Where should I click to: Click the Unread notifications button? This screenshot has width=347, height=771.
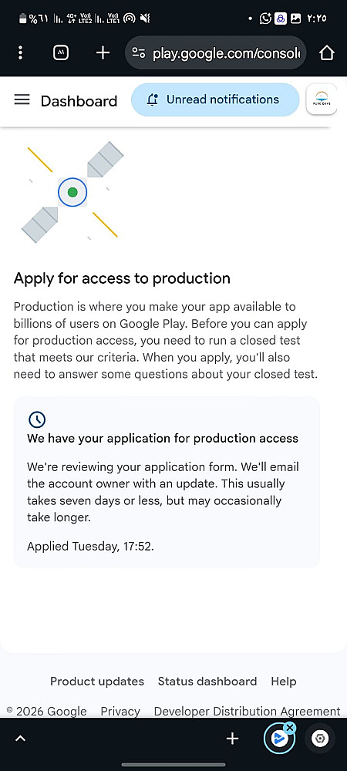(215, 99)
